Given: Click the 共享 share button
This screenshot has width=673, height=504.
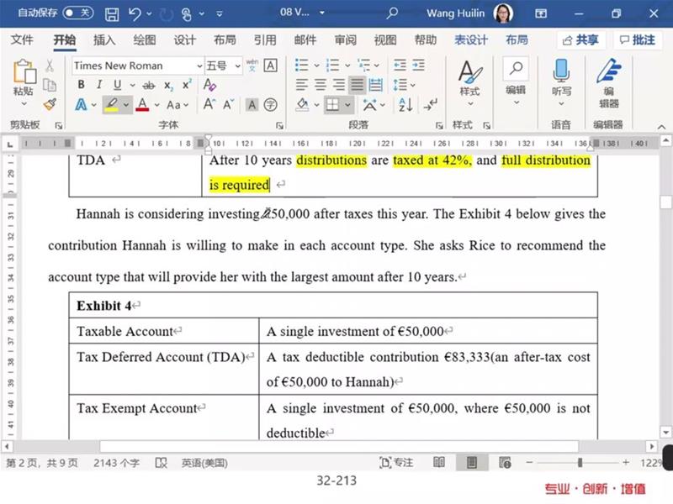Looking at the screenshot, I should [580, 40].
